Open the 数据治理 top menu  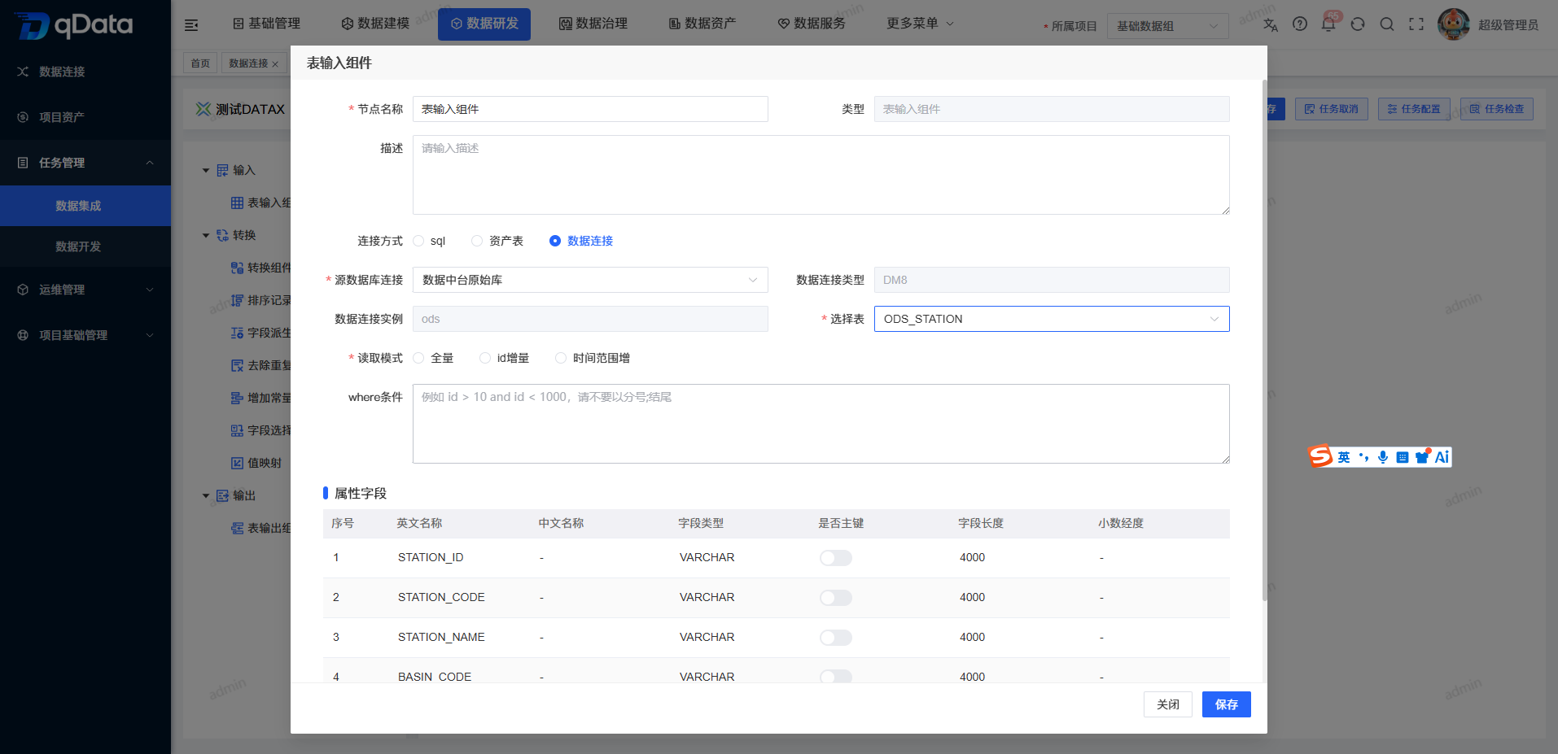click(x=593, y=24)
